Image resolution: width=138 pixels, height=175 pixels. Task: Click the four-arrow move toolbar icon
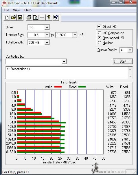pos(42,17)
